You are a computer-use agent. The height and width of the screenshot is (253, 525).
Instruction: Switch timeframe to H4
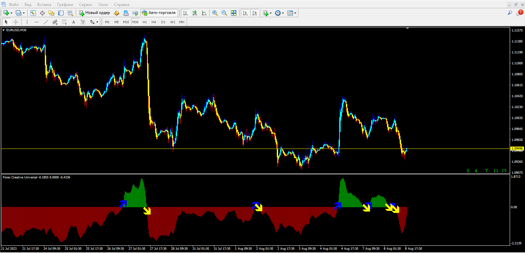pyautogui.click(x=154, y=22)
